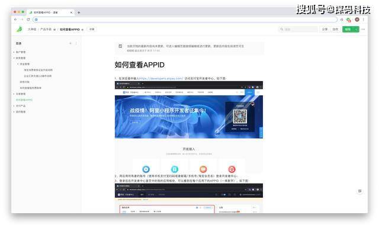The image size is (379, 228).
Task: Click the browser reload icon
Action: tap(28, 20)
